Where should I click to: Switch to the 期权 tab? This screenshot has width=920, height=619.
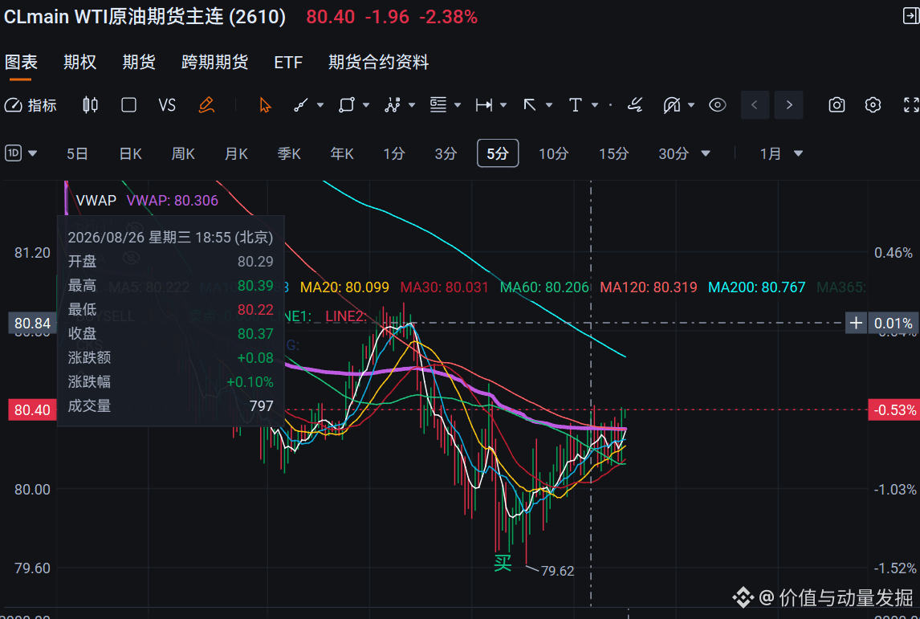(x=79, y=62)
